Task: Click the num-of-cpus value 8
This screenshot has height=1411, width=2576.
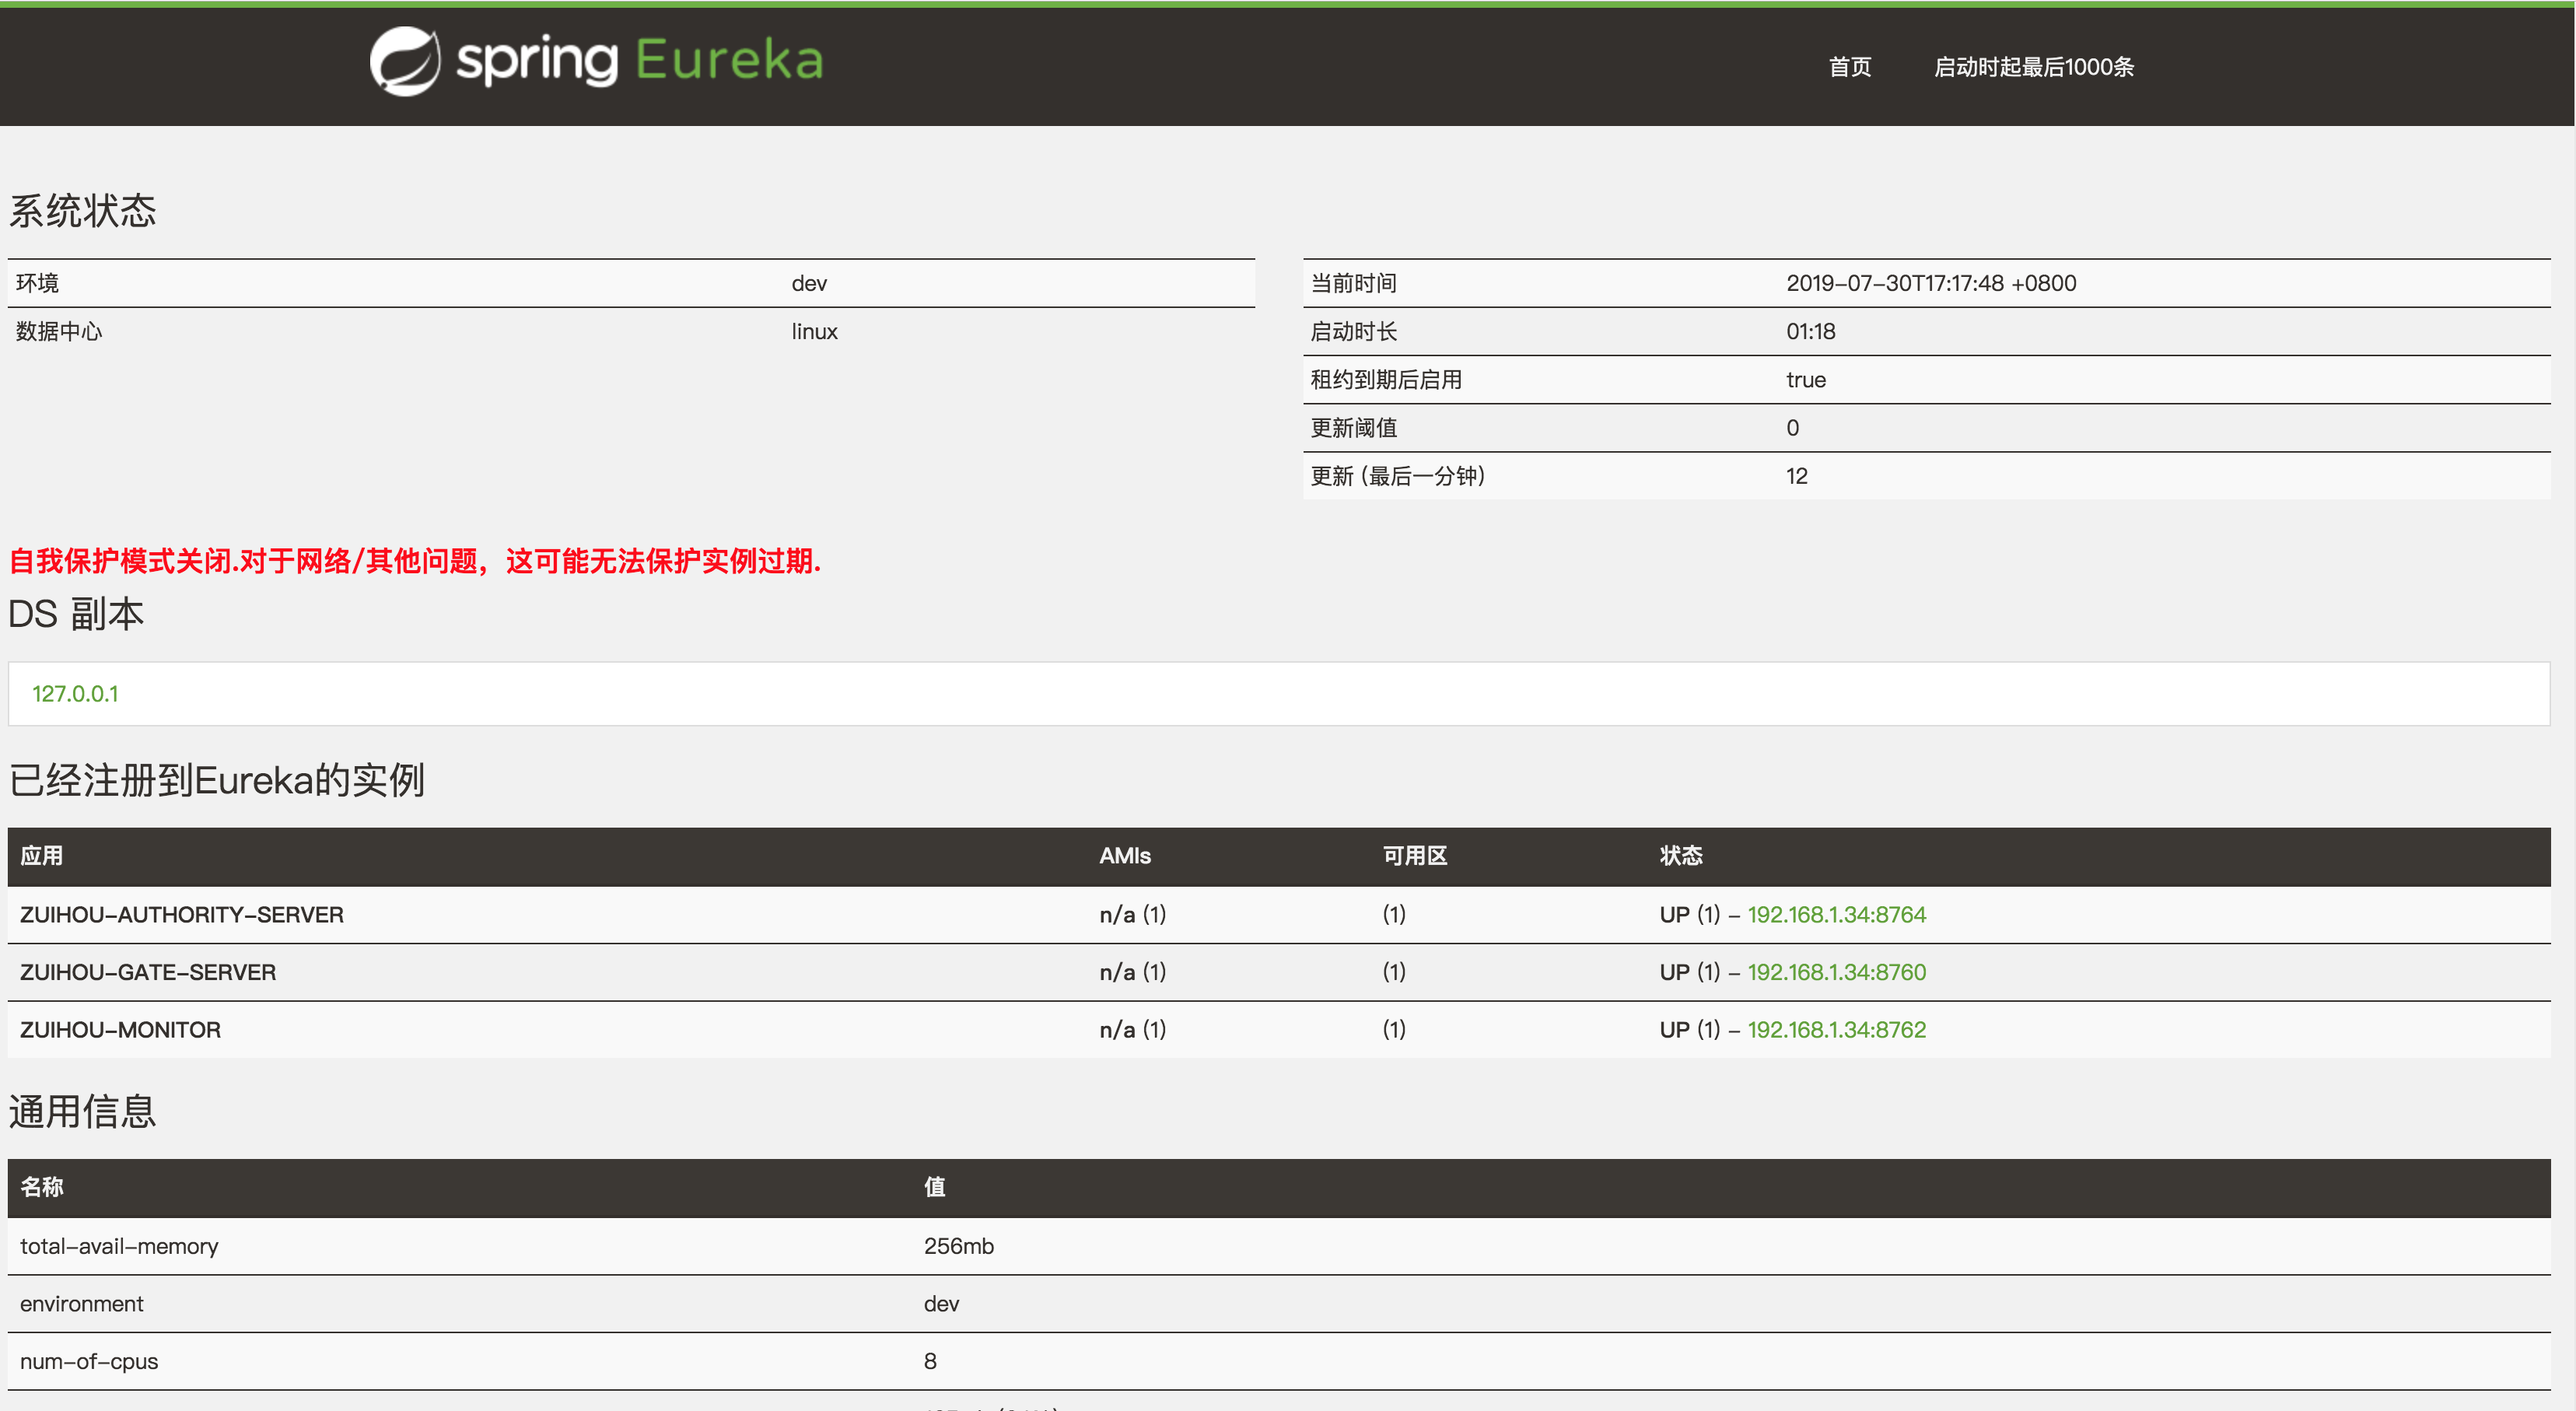Action: (x=929, y=1361)
